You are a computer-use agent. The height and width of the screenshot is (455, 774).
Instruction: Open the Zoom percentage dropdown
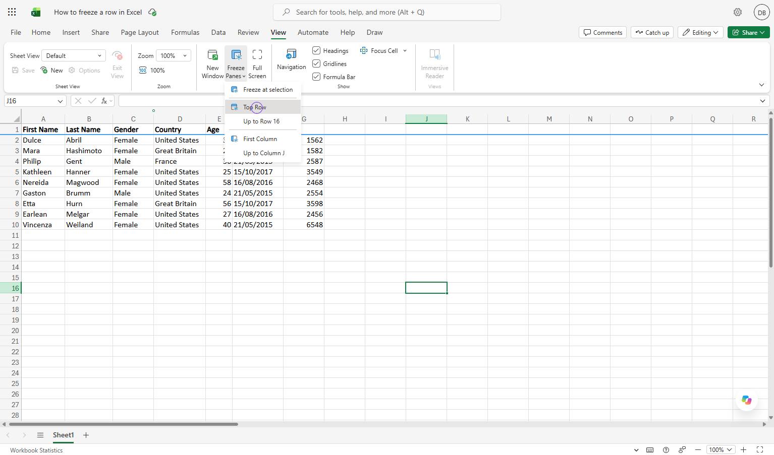[174, 55]
